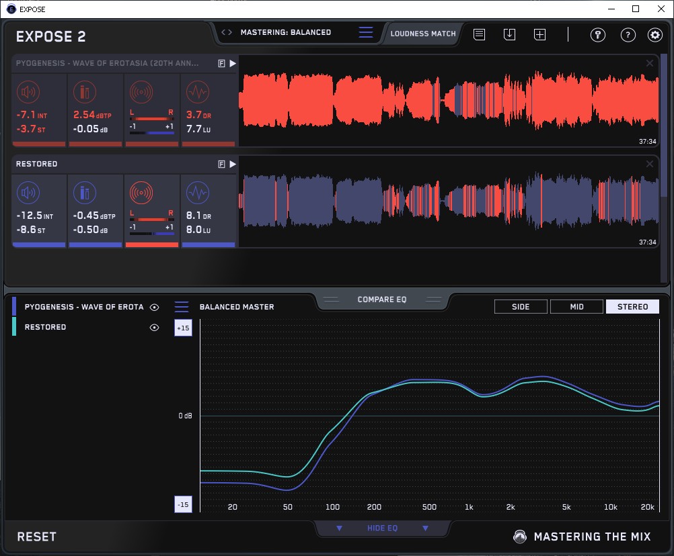Select Pyogenesis - Wave of Erota in the EQ list

click(x=84, y=307)
